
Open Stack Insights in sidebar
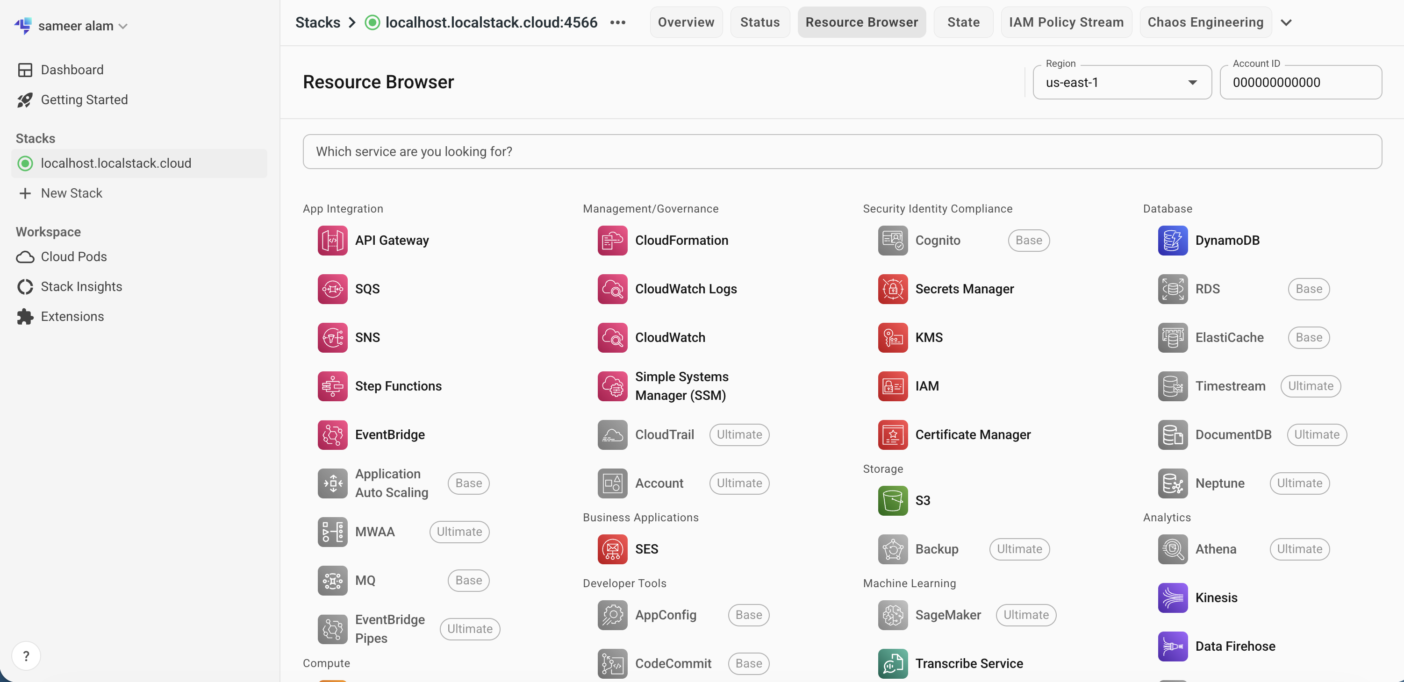[70, 286]
